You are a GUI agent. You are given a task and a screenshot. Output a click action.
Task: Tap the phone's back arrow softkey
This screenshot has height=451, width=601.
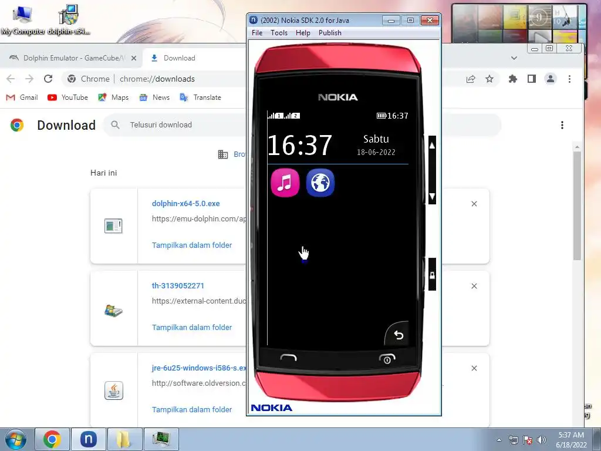tap(399, 335)
